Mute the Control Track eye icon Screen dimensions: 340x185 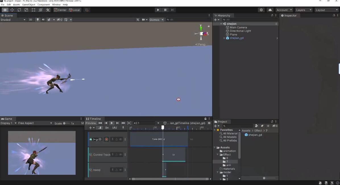(x=120, y=155)
